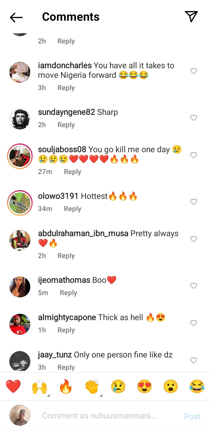Screen dimensions: 210x433
Task: Tap the comment input field
Action: (x=102, y=416)
